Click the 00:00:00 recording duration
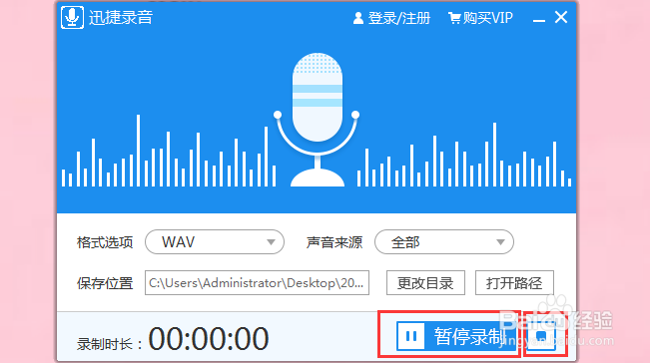Screen dimensions: 650x363 pos(209,339)
